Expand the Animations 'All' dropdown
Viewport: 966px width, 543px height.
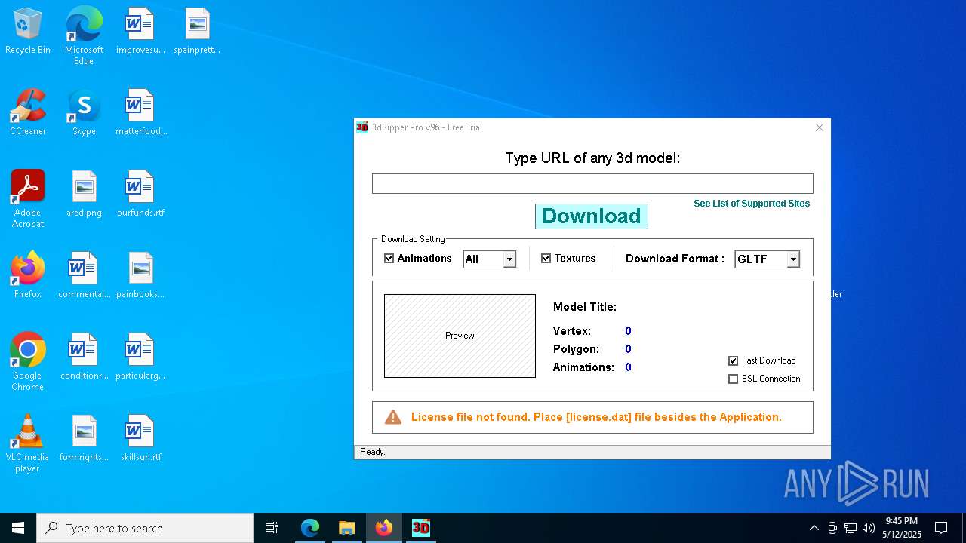coord(509,259)
